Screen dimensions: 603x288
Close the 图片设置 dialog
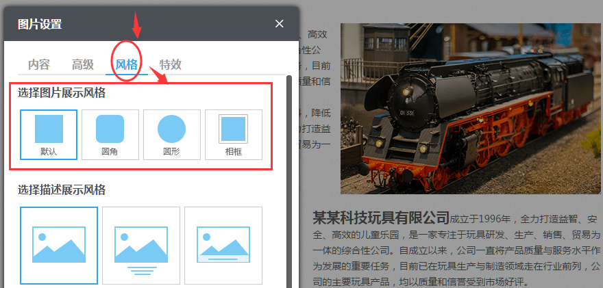click(279, 24)
